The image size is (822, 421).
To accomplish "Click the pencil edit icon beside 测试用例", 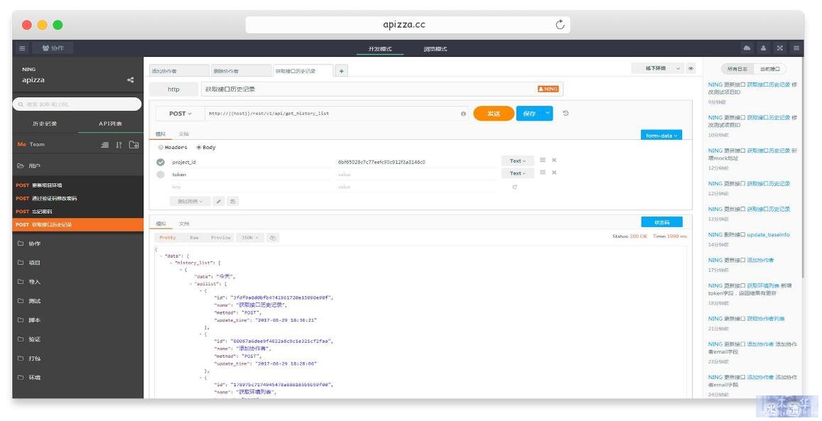I will coord(219,202).
